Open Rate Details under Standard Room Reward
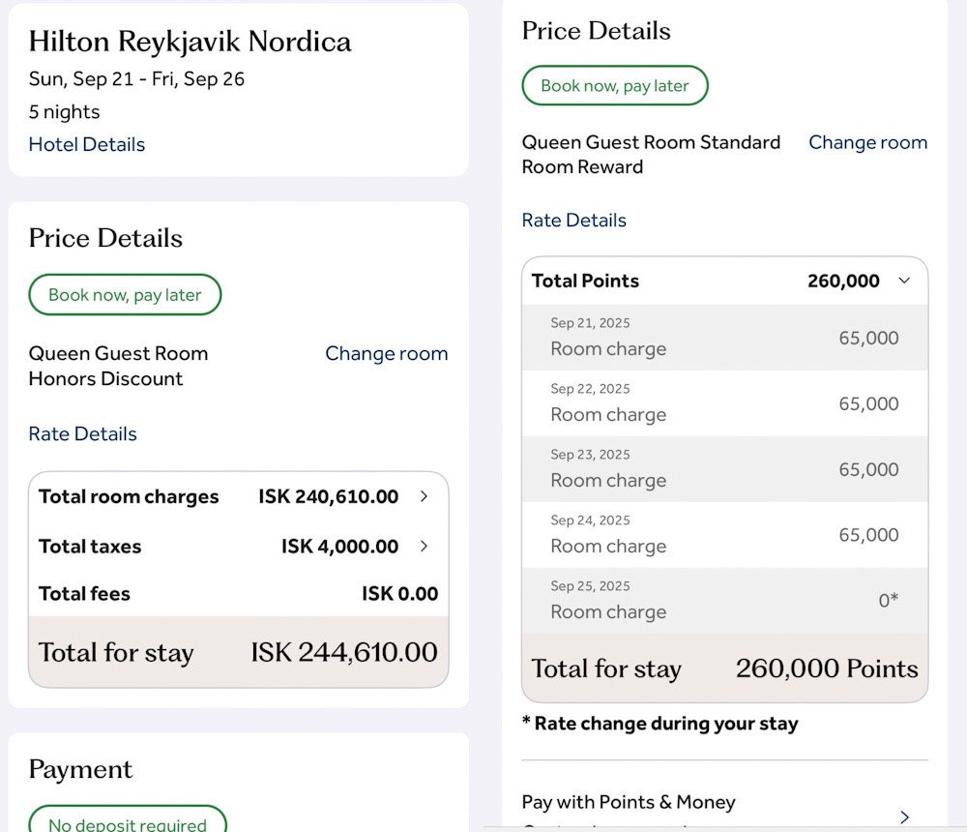Screen dimensions: 967x832 tap(574, 220)
